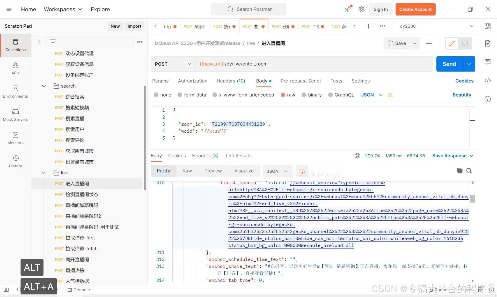Viewport: 497px width, 297px height.
Task: Click the Search Postman field
Action: 248,9
